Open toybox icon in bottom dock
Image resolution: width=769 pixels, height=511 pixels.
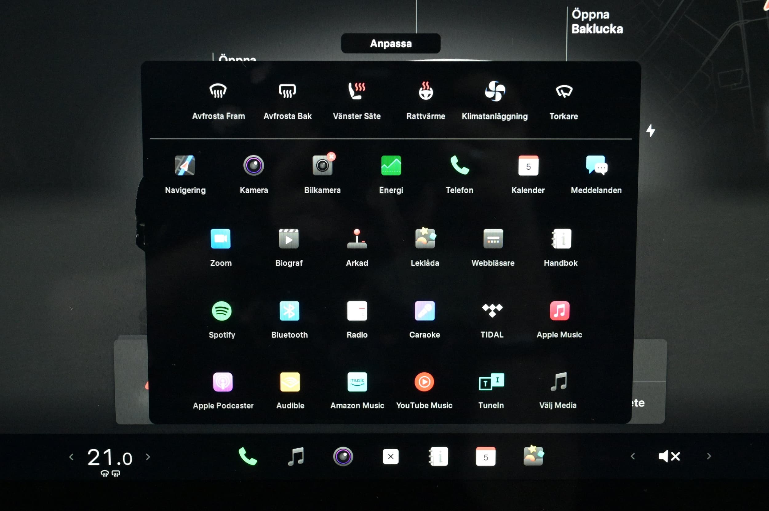tap(533, 456)
